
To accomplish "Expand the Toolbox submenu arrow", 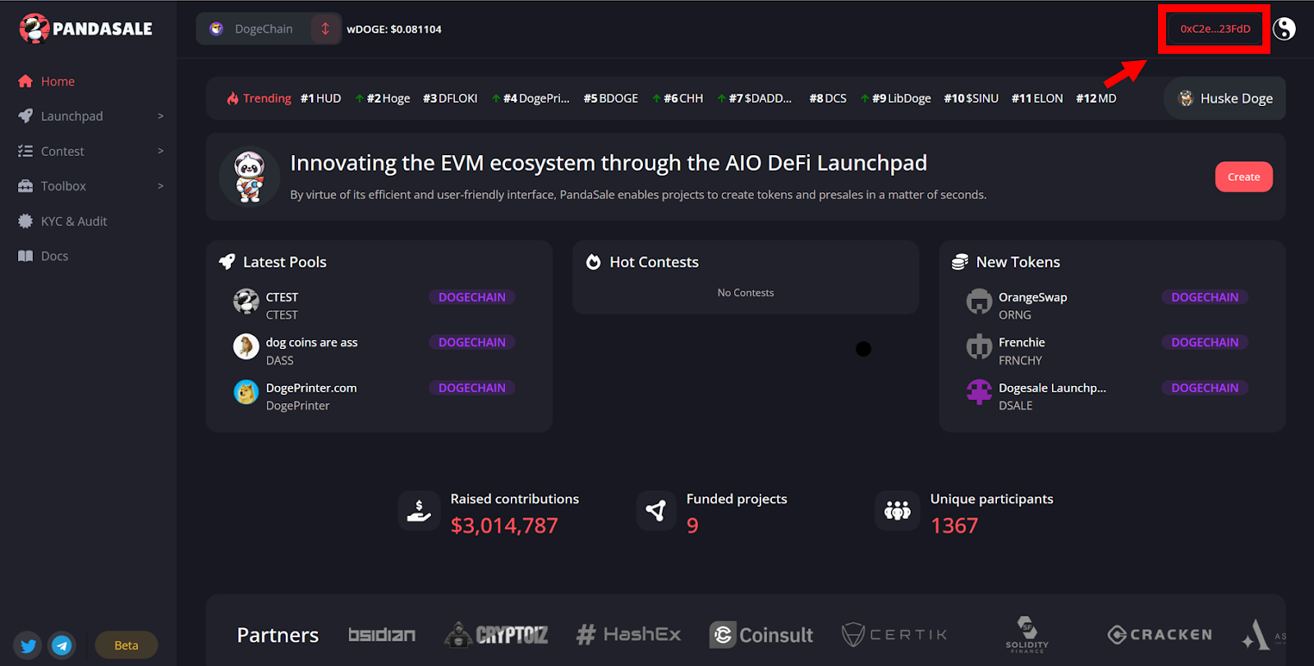I will click(x=160, y=186).
